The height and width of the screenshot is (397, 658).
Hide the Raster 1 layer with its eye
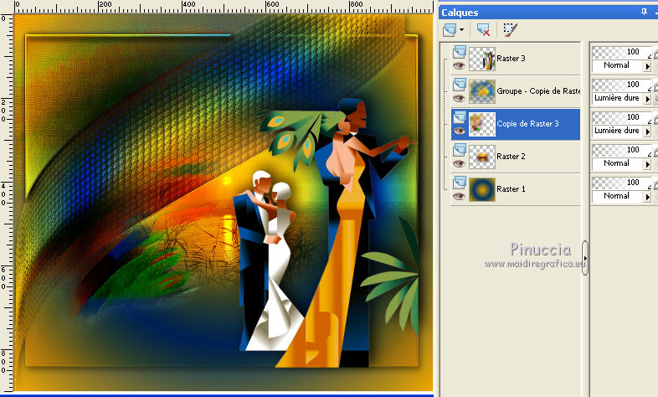459,196
